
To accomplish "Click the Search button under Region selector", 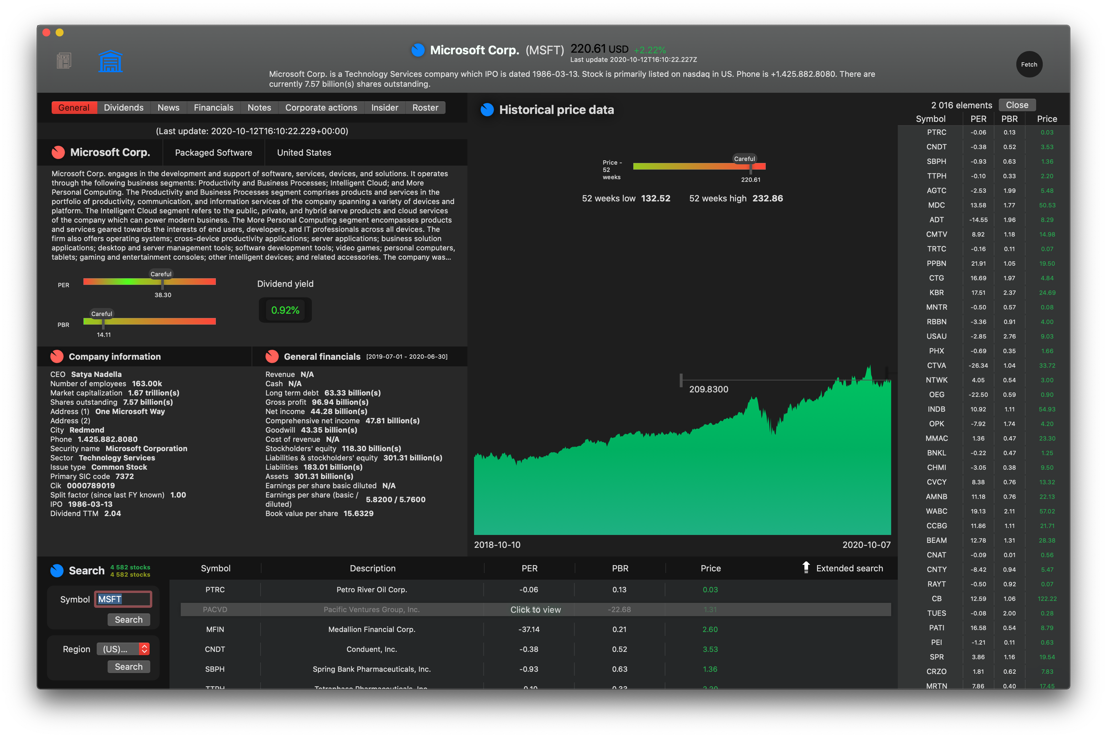I will (x=128, y=666).
